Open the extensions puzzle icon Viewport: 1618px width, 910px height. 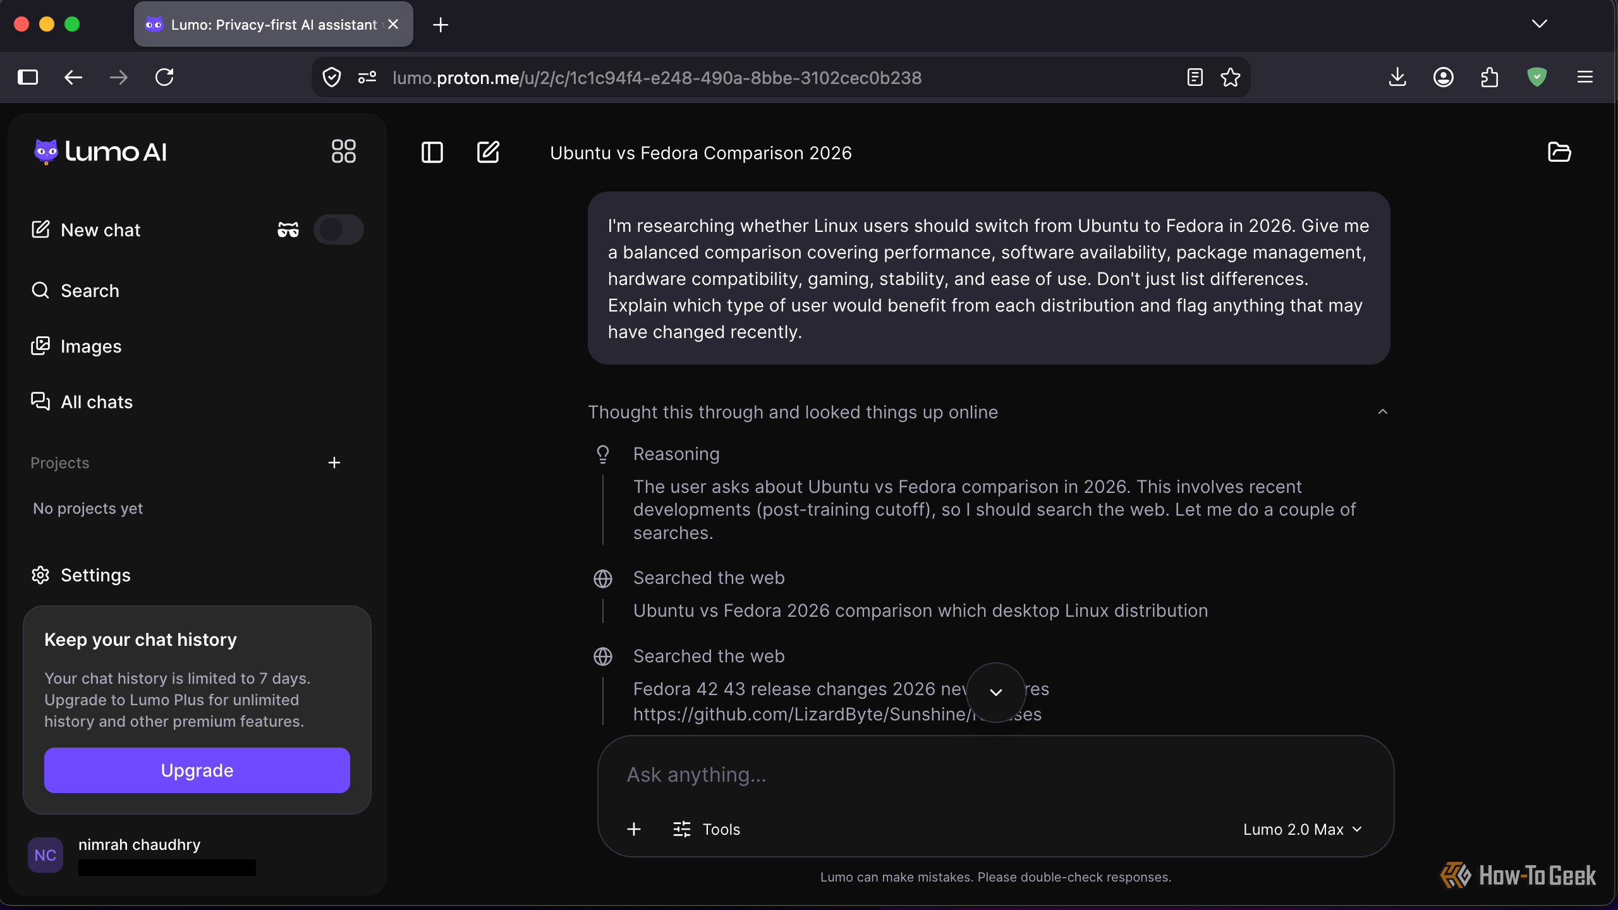point(1490,77)
